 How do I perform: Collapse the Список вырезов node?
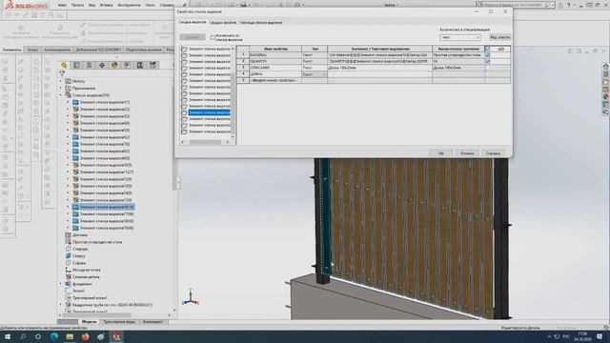tap(61, 95)
